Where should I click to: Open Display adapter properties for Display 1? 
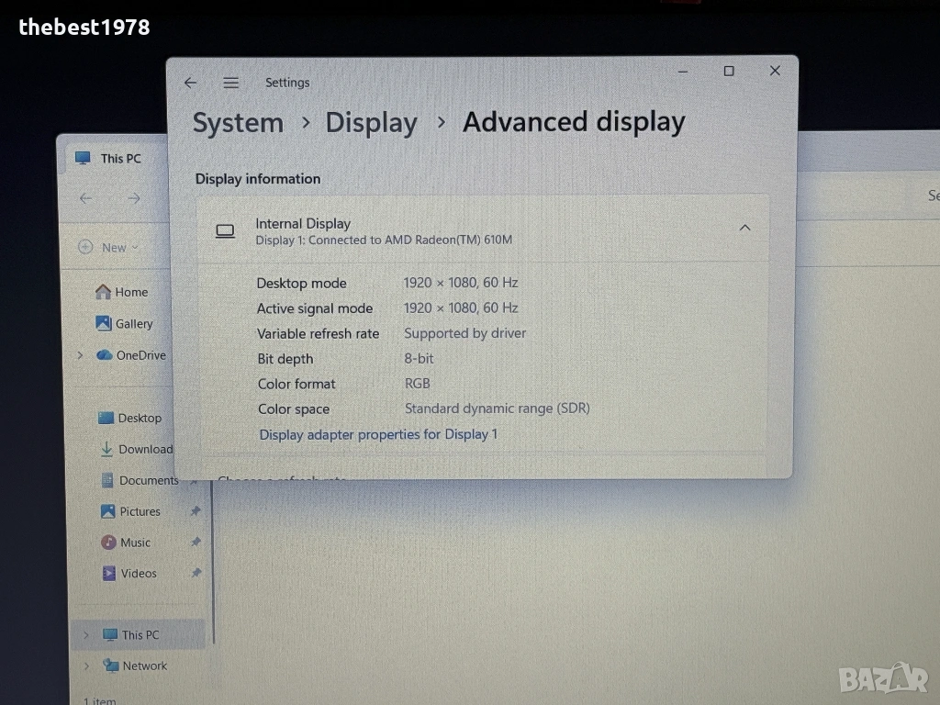pyautogui.click(x=378, y=434)
